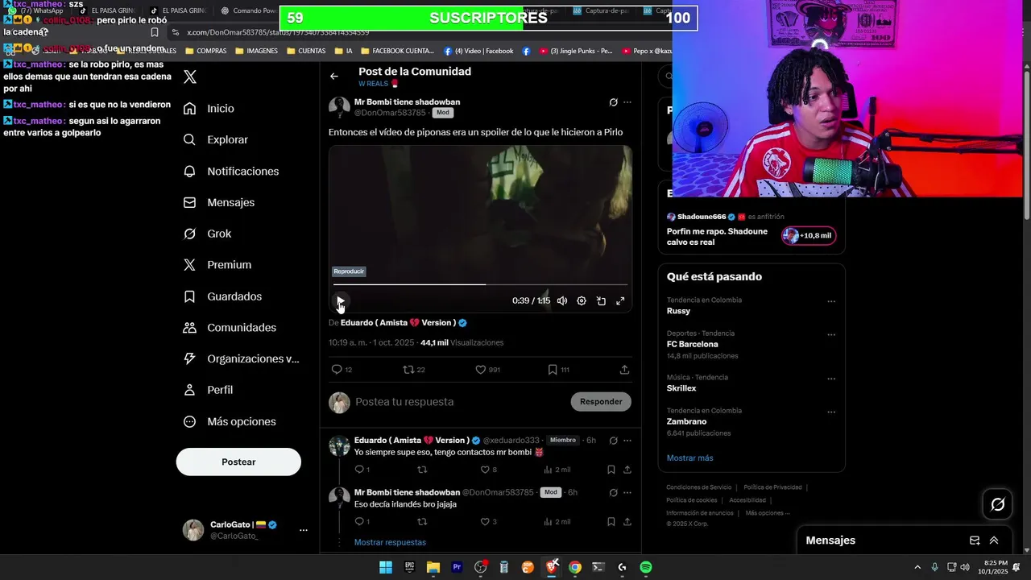Expand the Mensajes drawer
1031x580 pixels.
(x=994, y=541)
